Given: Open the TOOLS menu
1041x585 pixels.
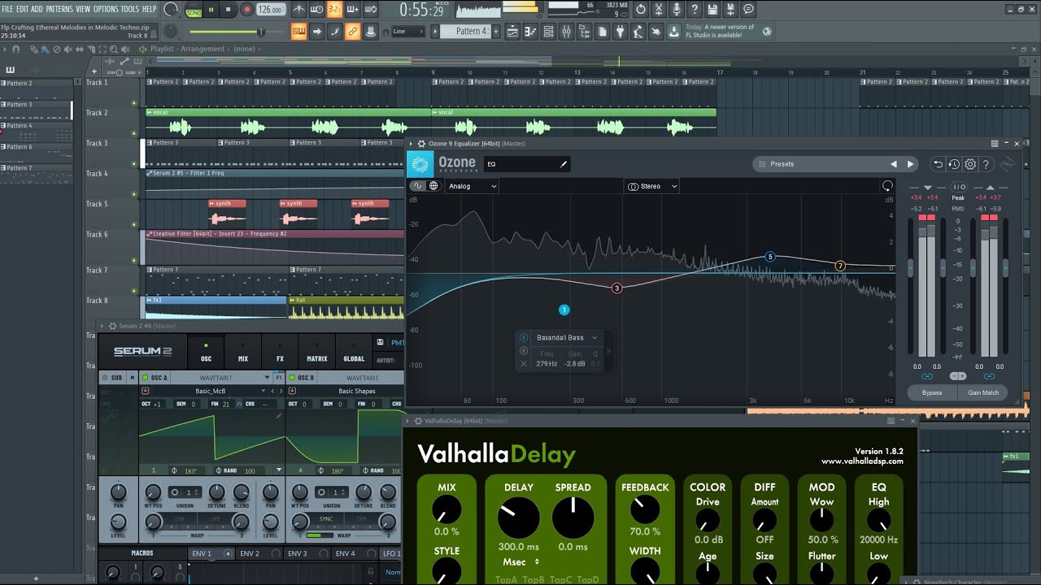Looking at the screenshot, I should pyautogui.click(x=130, y=9).
